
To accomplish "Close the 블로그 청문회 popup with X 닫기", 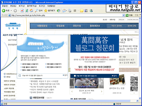I will (x=114, y=76).
